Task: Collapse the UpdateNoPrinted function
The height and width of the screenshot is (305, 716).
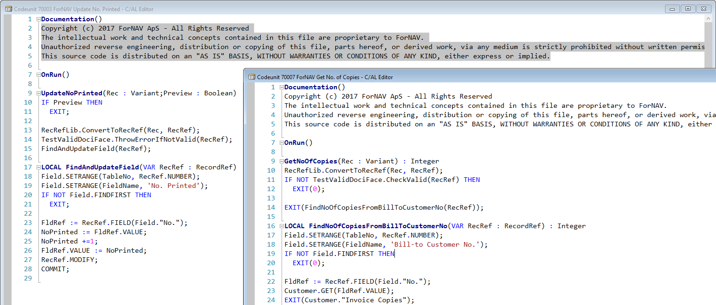Action: click(38, 93)
